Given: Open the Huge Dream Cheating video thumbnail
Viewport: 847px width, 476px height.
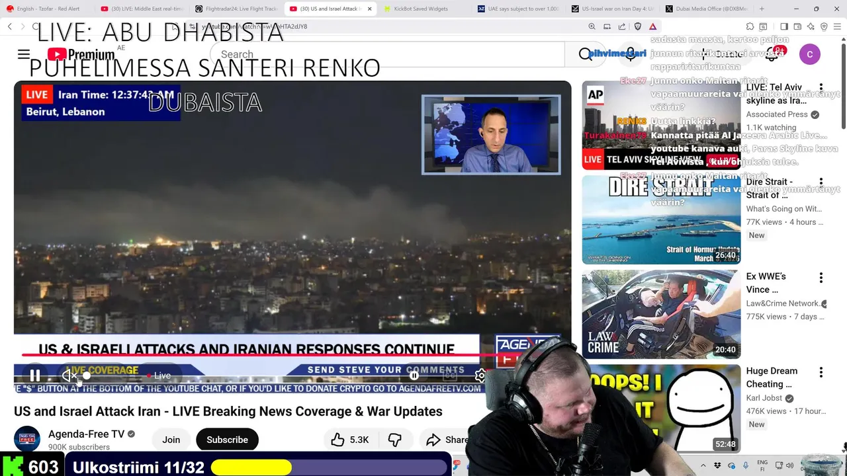Looking at the screenshot, I should point(661,409).
